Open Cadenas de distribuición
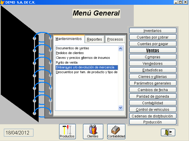The height and width of the screenshot is (141, 189). tap(153, 116)
